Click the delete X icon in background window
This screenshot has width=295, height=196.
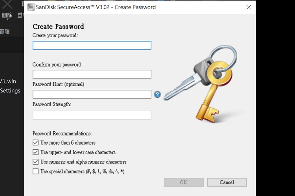(7, 4)
